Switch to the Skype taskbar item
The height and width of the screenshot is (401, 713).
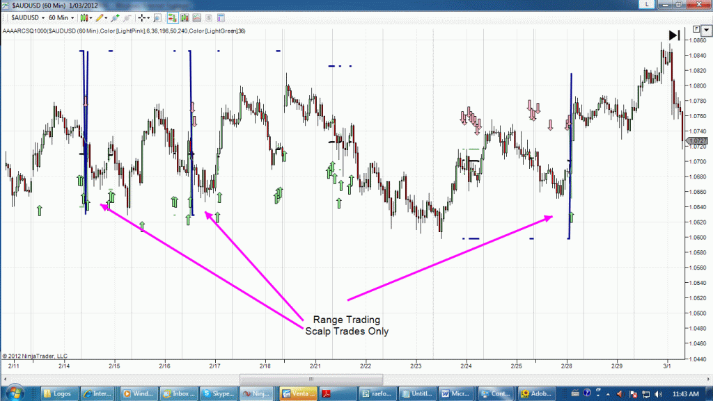[x=219, y=394]
